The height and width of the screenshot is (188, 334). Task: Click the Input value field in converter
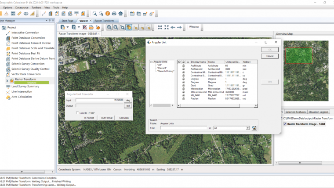pos(99,100)
